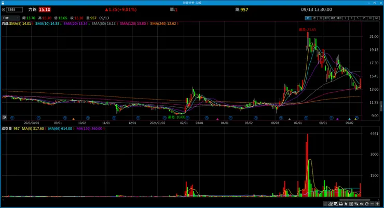
Task: Click the circular refresh icon in bottom toolbar
Action: (366, 204)
